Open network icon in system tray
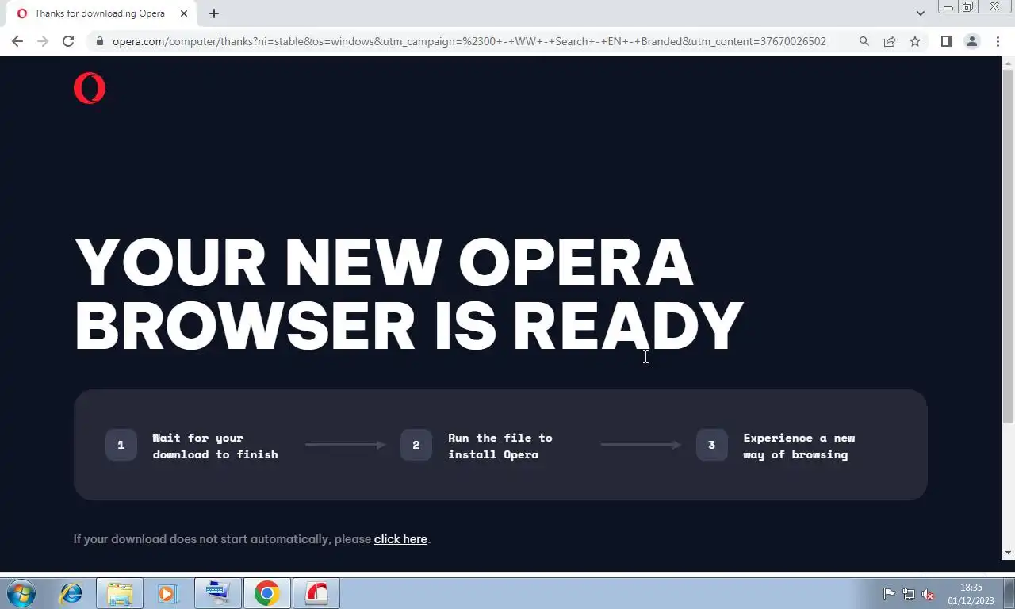 point(909,594)
